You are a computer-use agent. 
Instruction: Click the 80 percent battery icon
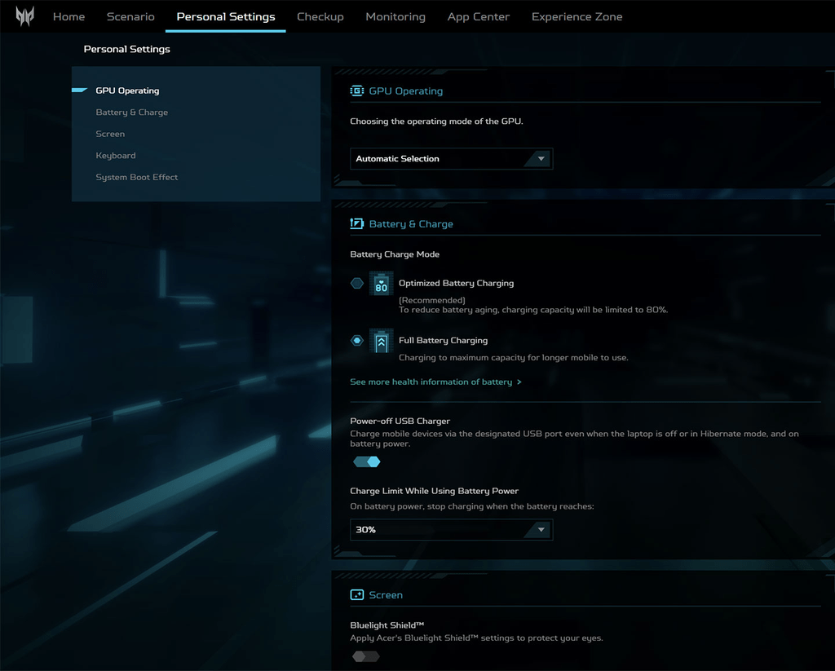coord(382,284)
